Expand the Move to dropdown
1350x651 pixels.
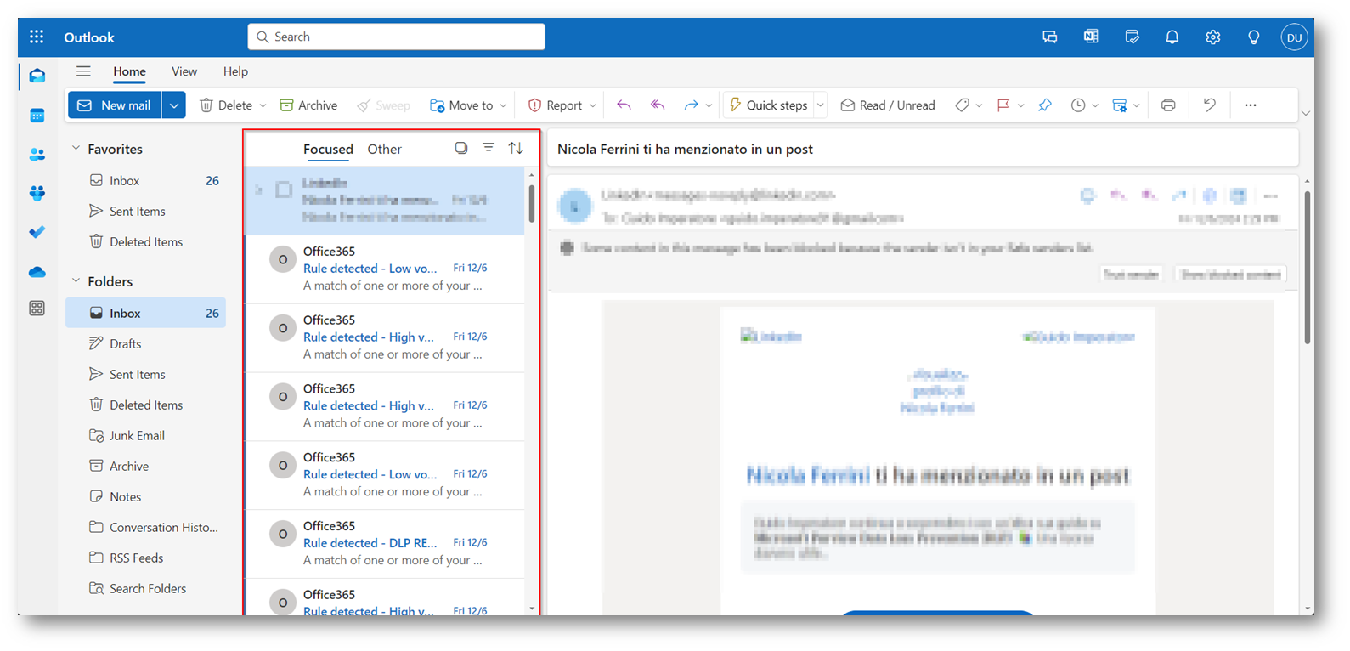coord(503,105)
